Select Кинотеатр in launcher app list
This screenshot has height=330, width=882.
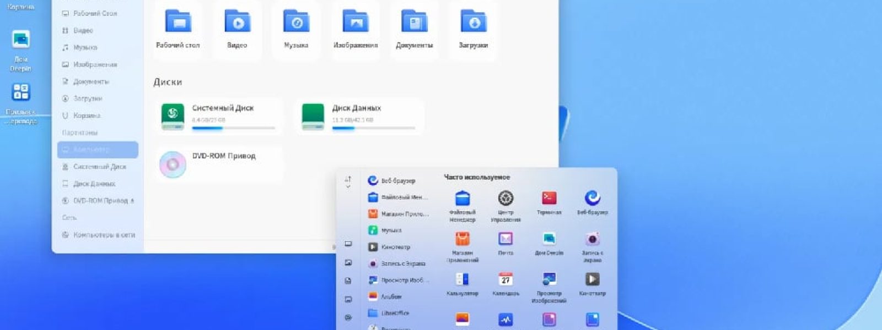pos(399,247)
